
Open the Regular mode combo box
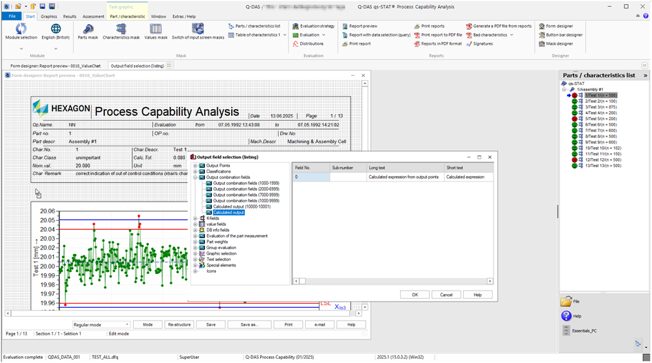pos(101,325)
